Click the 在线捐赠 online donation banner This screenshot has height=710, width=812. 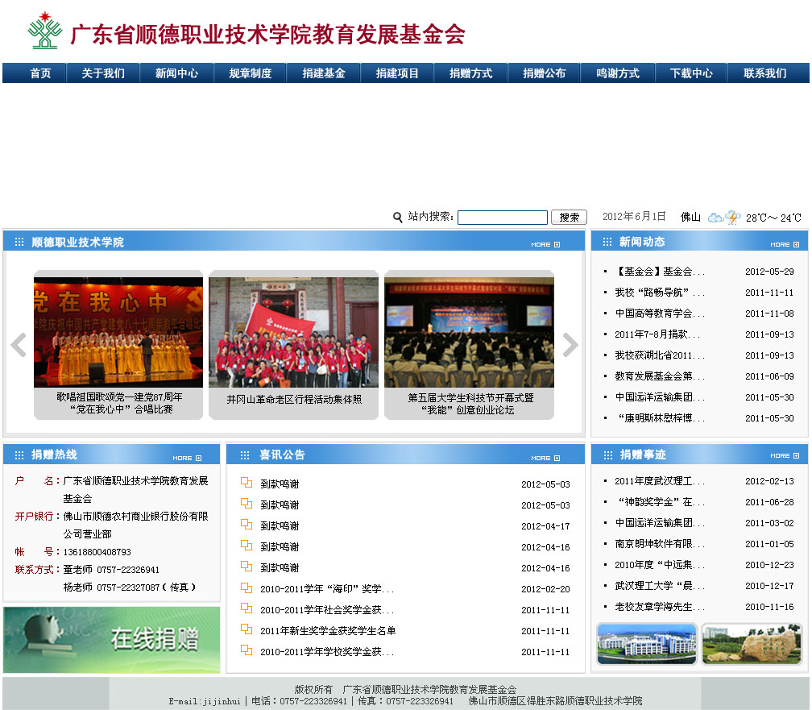(x=112, y=640)
